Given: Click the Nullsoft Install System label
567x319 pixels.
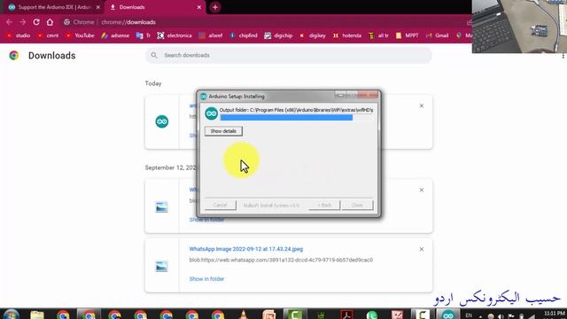Looking at the screenshot, I should pyautogui.click(x=271, y=206).
